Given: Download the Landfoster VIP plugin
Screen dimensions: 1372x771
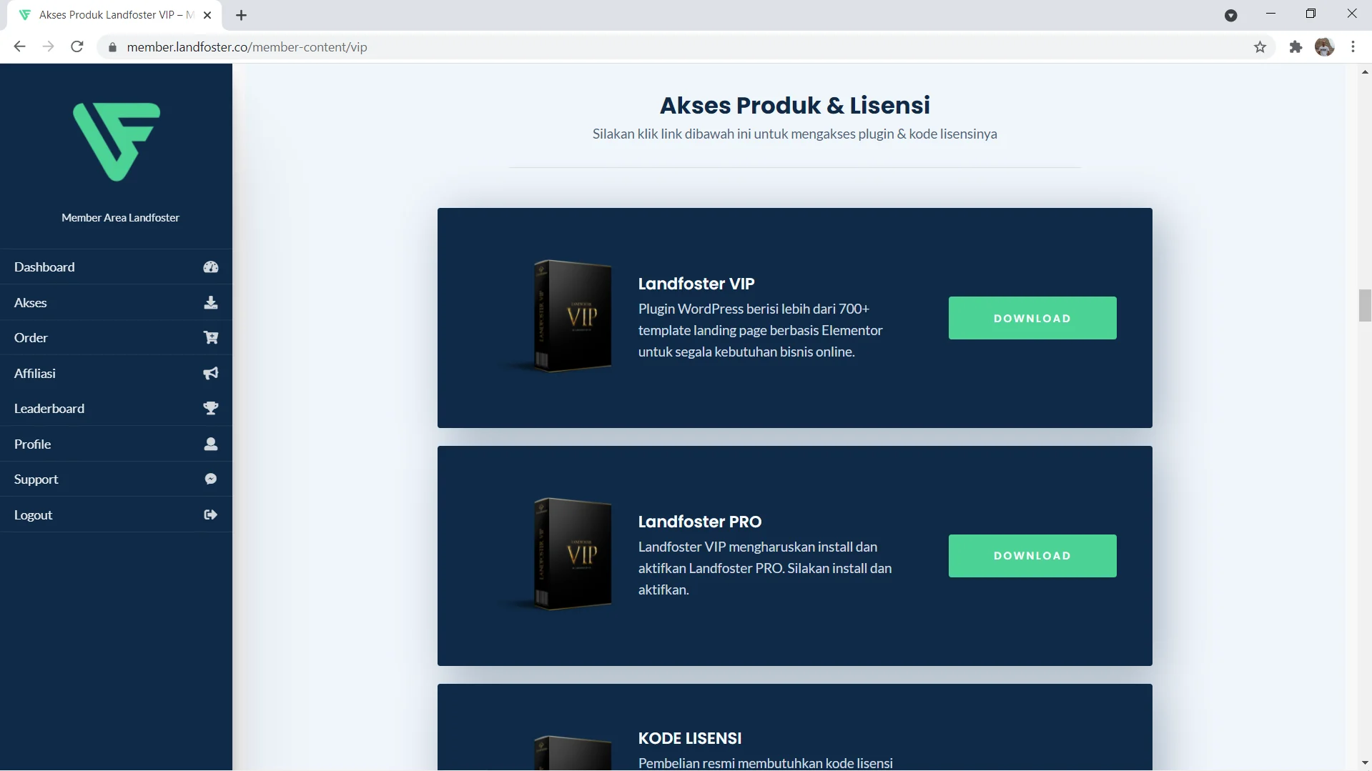Looking at the screenshot, I should pos(1032,318).
